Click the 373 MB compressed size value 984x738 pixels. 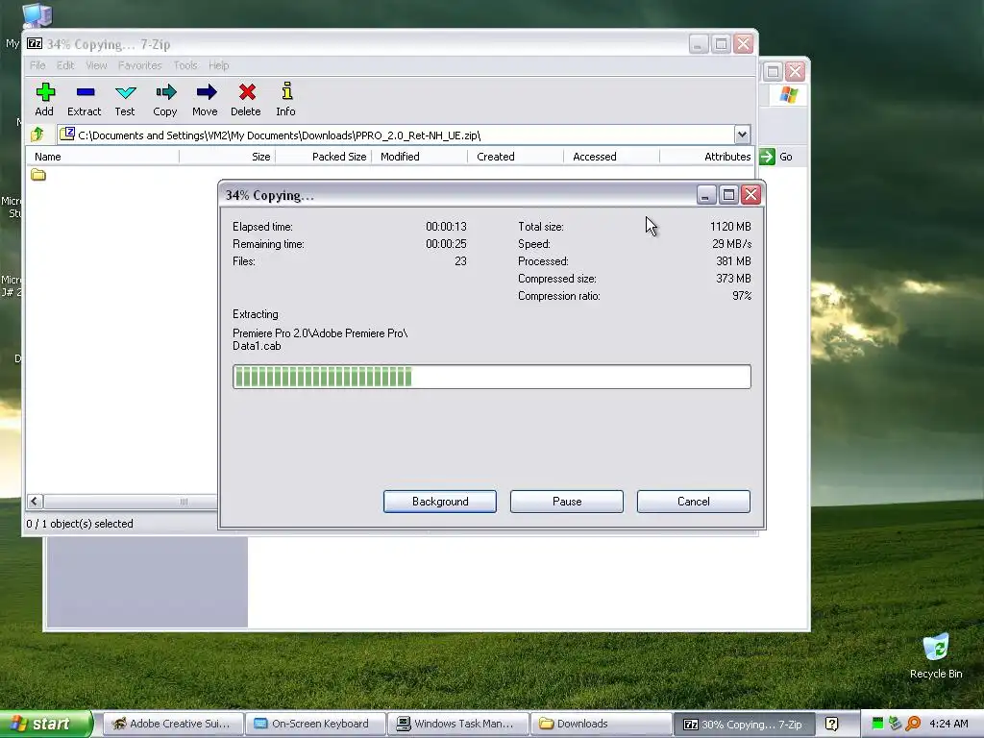click(x=733, y=278)
